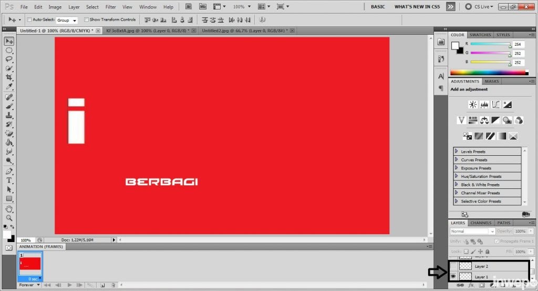Select the Crop tool
This screenshot has height=291, width=538.
pos(9,77)
